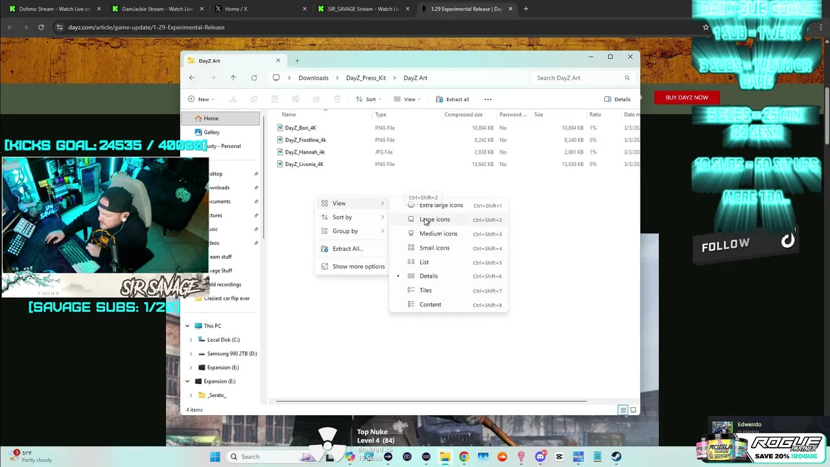
Task: Open the New dropdown in Explorer toolbar
Action: coord(201,99)
